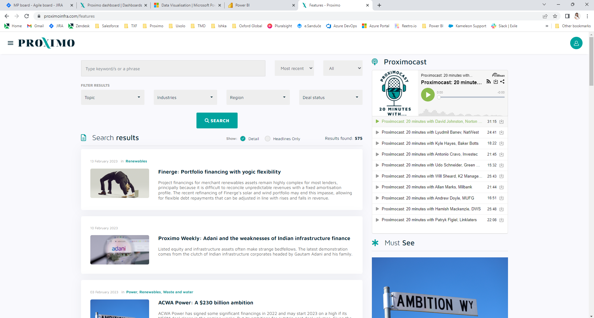Image resolution: width=594 pixels, height=318 pixels.
Task: Open the Finerge yoga thumbnail image
Action: click(120, 183)
